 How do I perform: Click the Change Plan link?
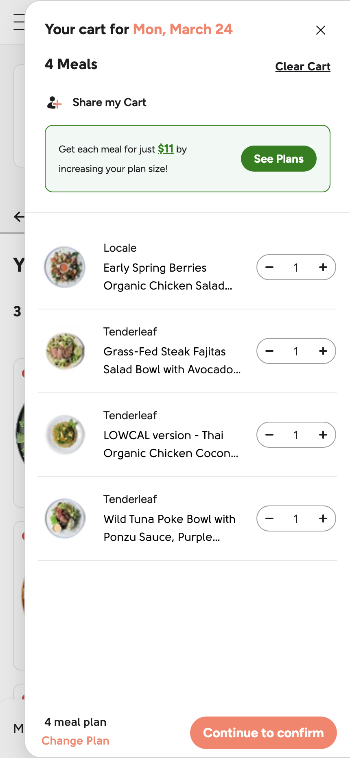(75, 741)
